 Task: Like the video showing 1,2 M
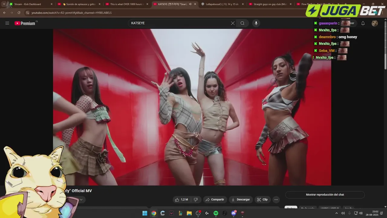[x=182, y=200]
